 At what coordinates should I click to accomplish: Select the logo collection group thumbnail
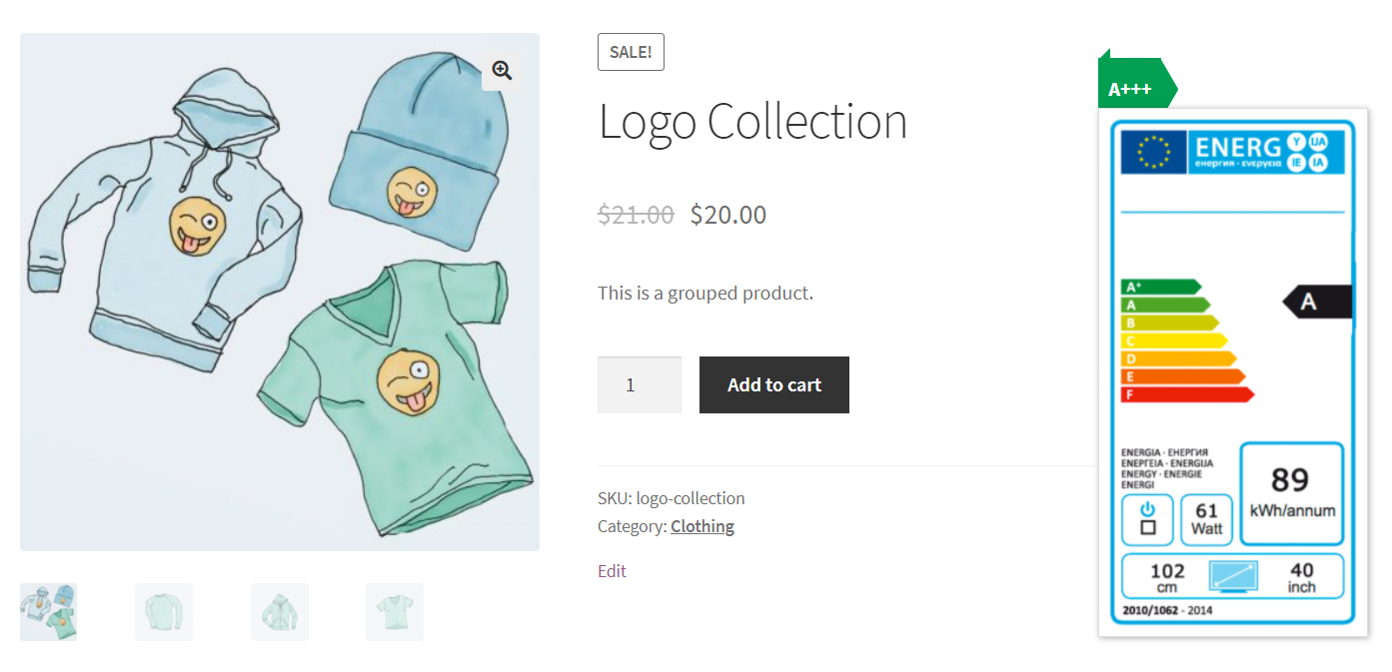pyautogui.click(x=49, y=612)
